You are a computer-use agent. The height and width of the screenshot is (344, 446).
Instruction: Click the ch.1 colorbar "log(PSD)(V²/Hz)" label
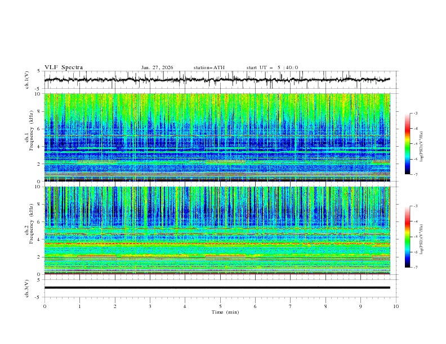tap(422, 147)
